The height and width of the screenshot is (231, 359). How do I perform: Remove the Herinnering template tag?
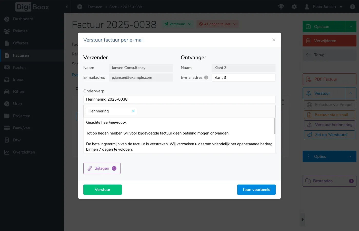click(133, 111)
